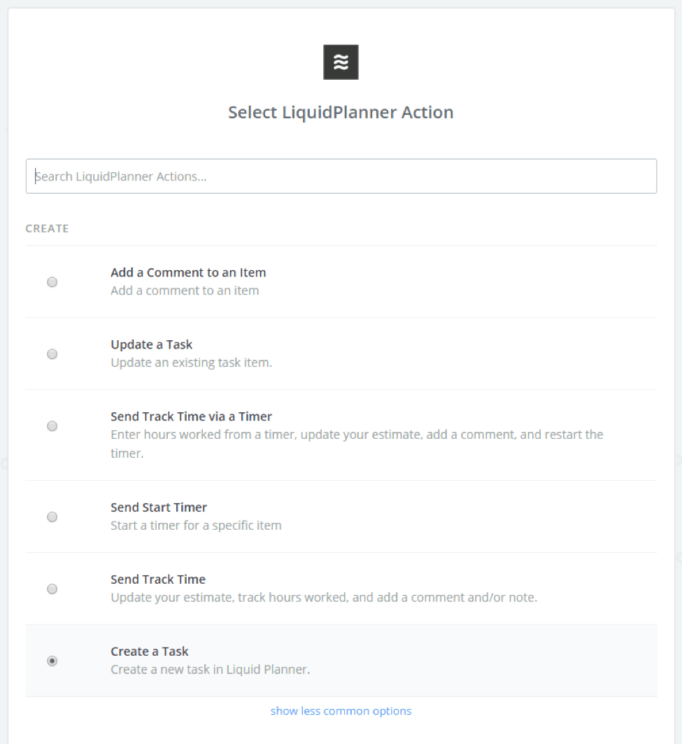
Task: Click the Send Track Time title
Action: [x=158, y=580]
